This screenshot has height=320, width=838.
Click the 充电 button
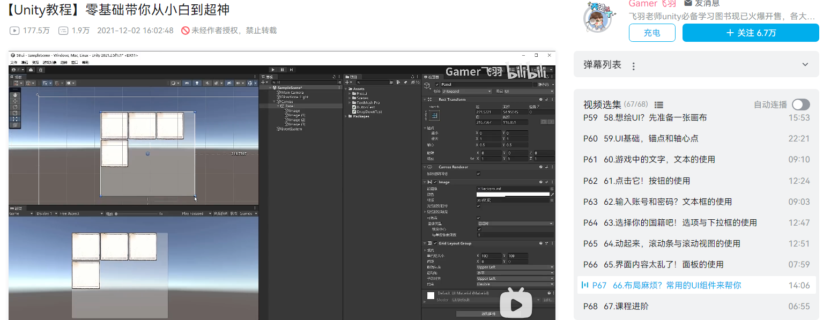652,33
